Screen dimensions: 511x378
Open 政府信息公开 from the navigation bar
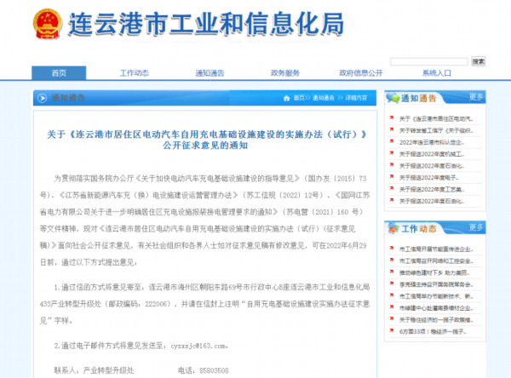(361, 72)
